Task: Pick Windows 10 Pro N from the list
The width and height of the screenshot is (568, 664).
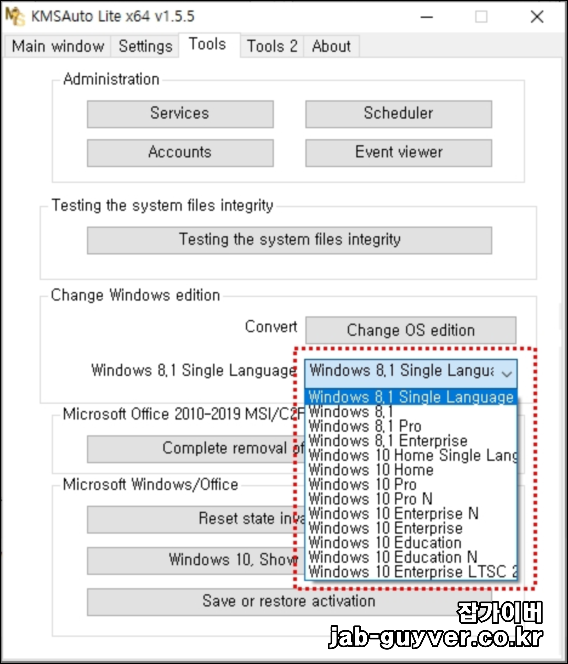Action: click(411, 499)
